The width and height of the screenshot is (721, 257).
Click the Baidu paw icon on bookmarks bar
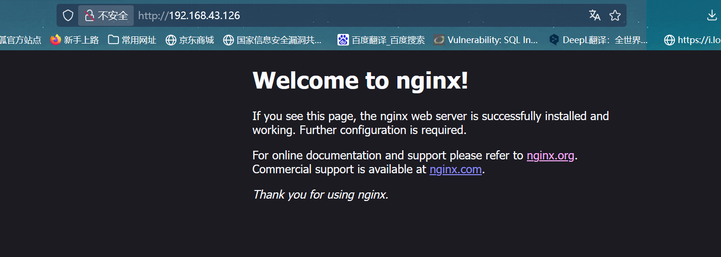[x=343, y=40]
